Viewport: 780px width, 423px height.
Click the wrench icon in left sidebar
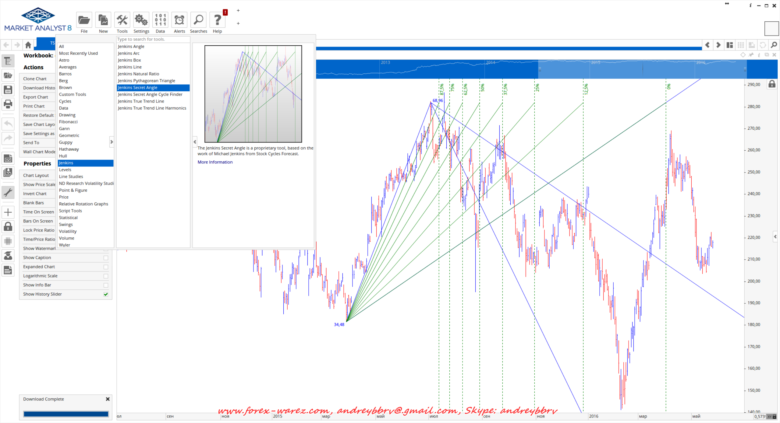8,192
